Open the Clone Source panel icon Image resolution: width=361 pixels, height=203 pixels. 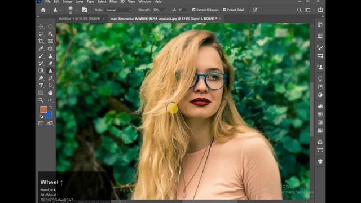[320, 67]
